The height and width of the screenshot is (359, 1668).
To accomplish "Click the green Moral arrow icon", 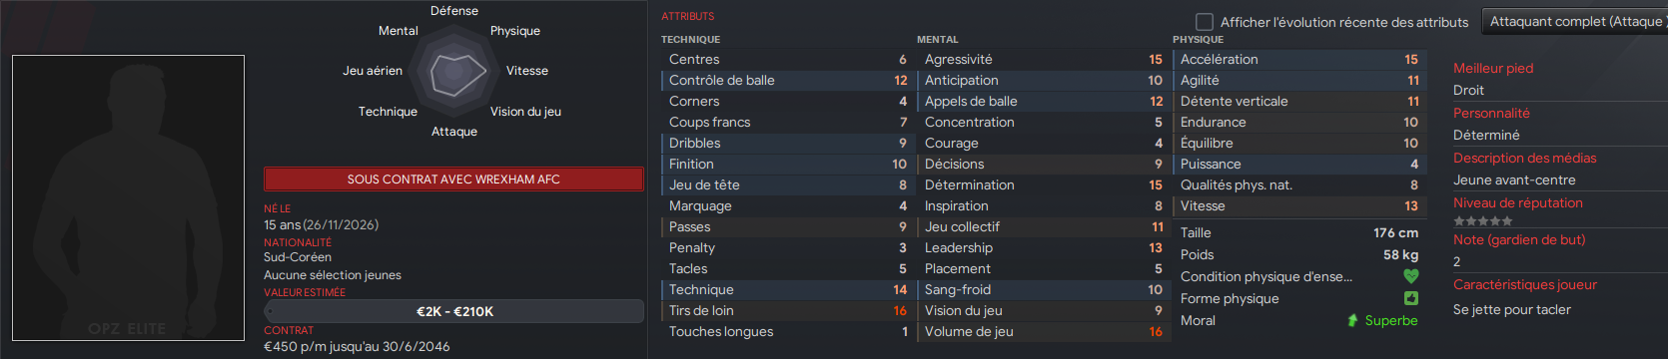I will pyautogui.click(x=1352, y=320).
